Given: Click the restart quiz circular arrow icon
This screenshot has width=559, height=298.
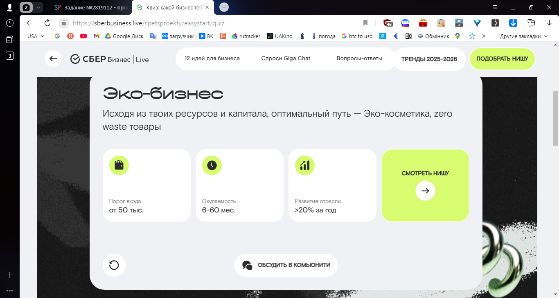Looking at the screenshot, I should 114,265.
